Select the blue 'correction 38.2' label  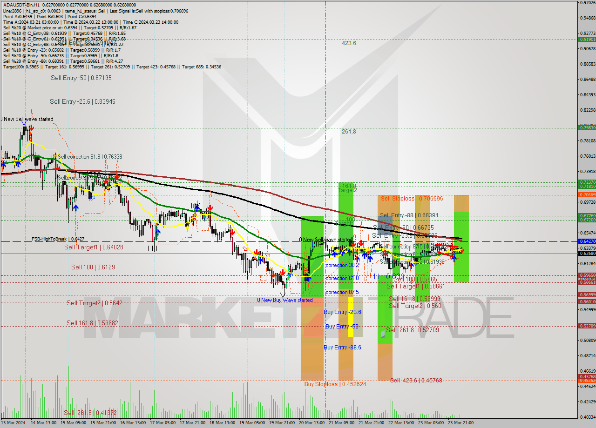coord(342,265)
